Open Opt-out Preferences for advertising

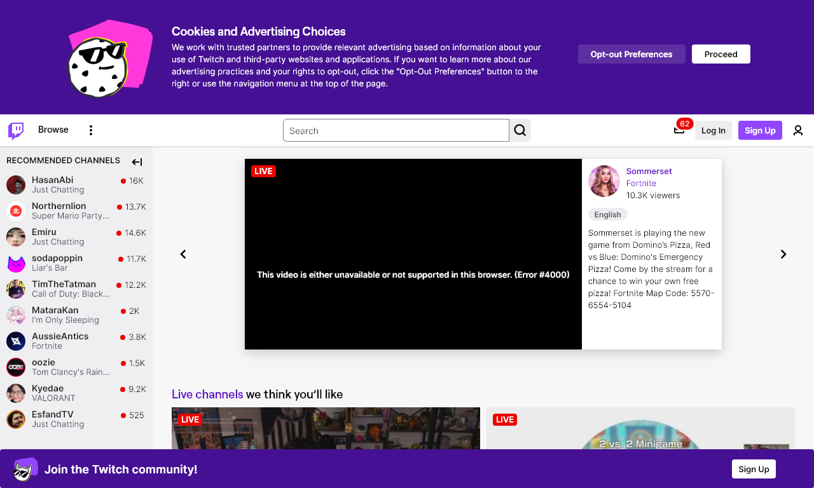click(631, 54)
